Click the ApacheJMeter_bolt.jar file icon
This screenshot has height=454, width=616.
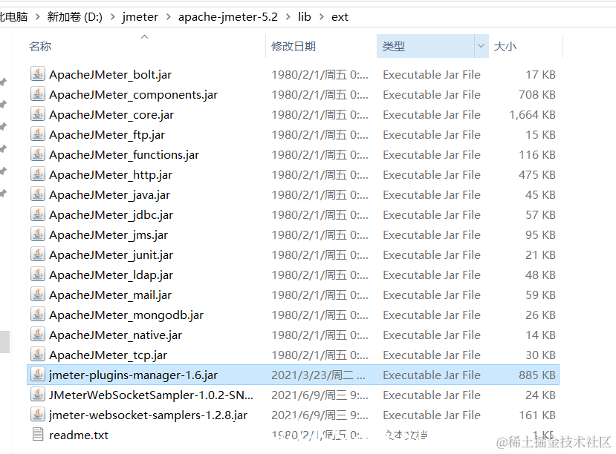(38, 74)
